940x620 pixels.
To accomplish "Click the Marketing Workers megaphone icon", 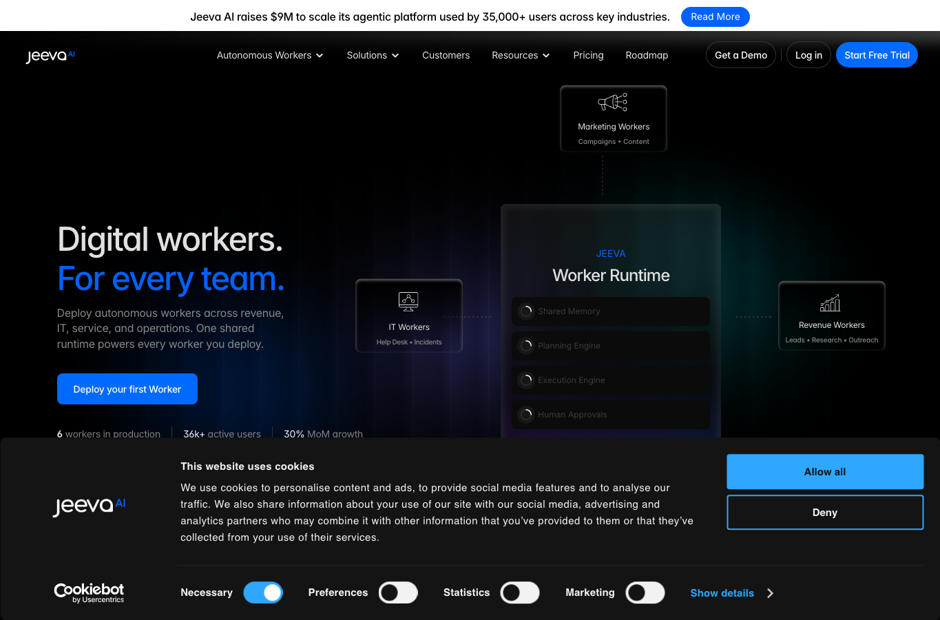I will [x=613, y=103].
